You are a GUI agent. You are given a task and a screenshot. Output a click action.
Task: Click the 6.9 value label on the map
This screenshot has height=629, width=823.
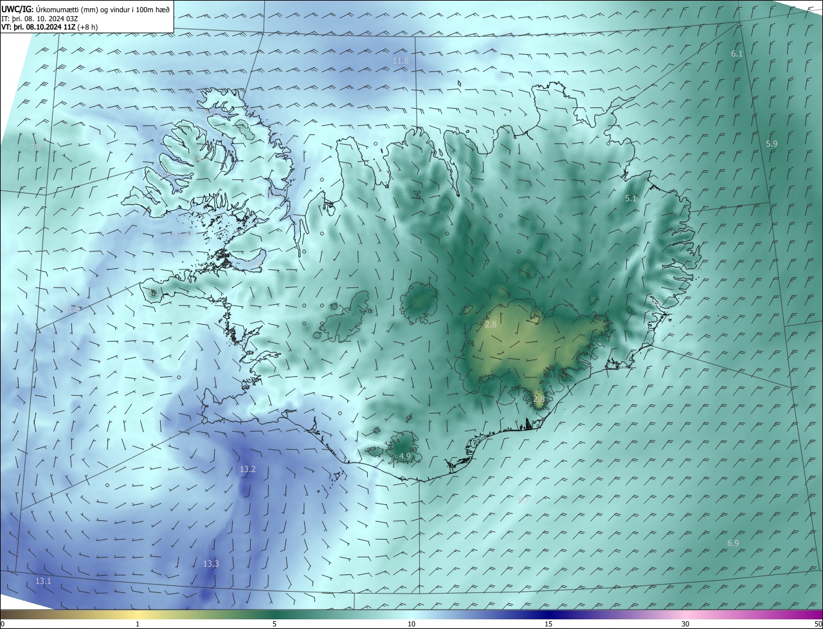pos(733,543)
